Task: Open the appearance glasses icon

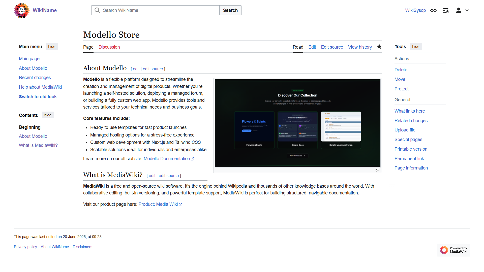Action: 433,10
